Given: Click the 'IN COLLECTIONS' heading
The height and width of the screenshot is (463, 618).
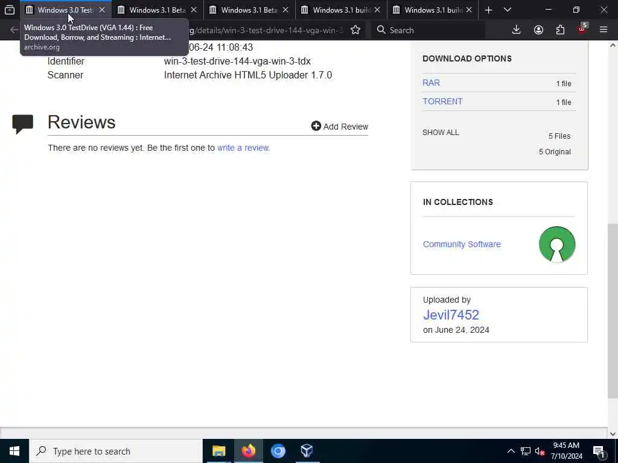Looking at the screenshot, I should coord(458,202).
